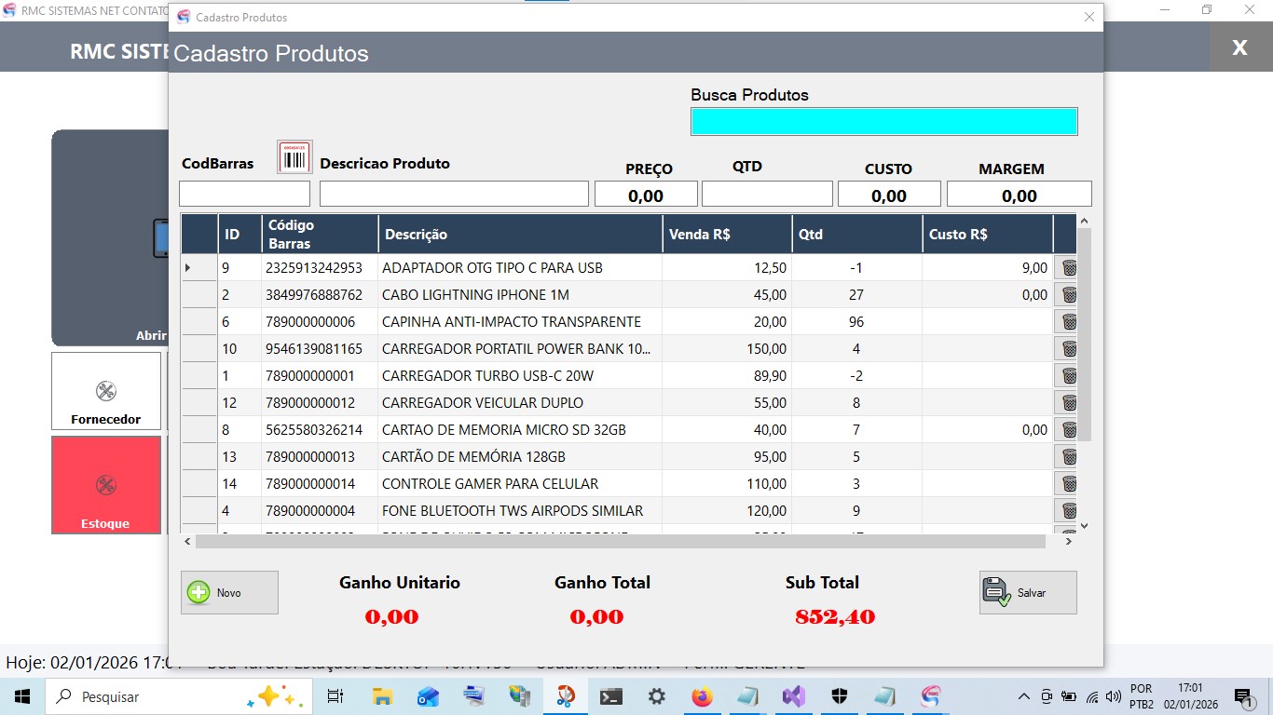Open the red Estoque tile

pyautogui.click(x=106, y=485)
